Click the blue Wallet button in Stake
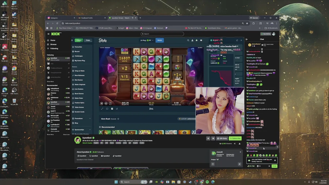 click(160, 40)
